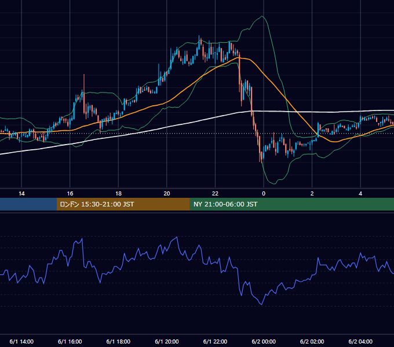394x347 pixels.
Task: Click the 6/1 18:00 time label
Action: tap(118, 341)
